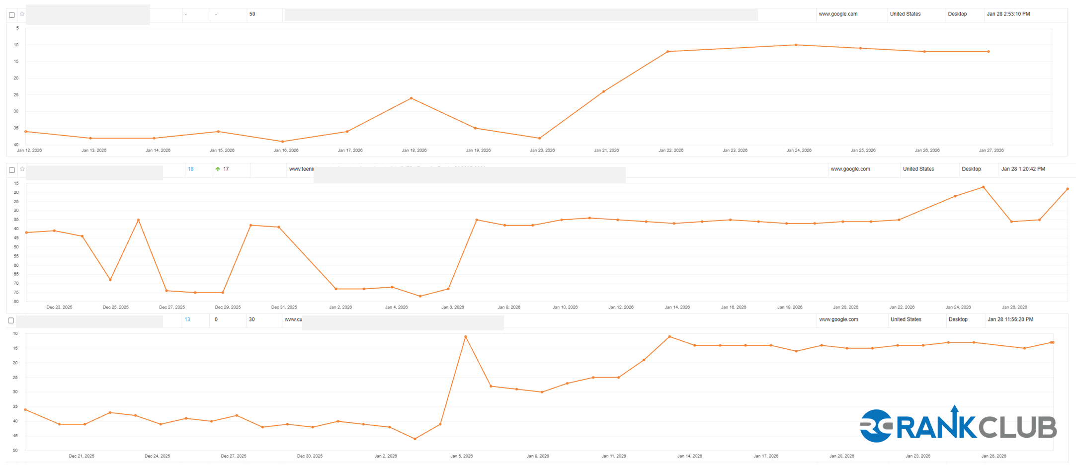
Task: Star the first keyword row as favorite
Action: point(22,14)
